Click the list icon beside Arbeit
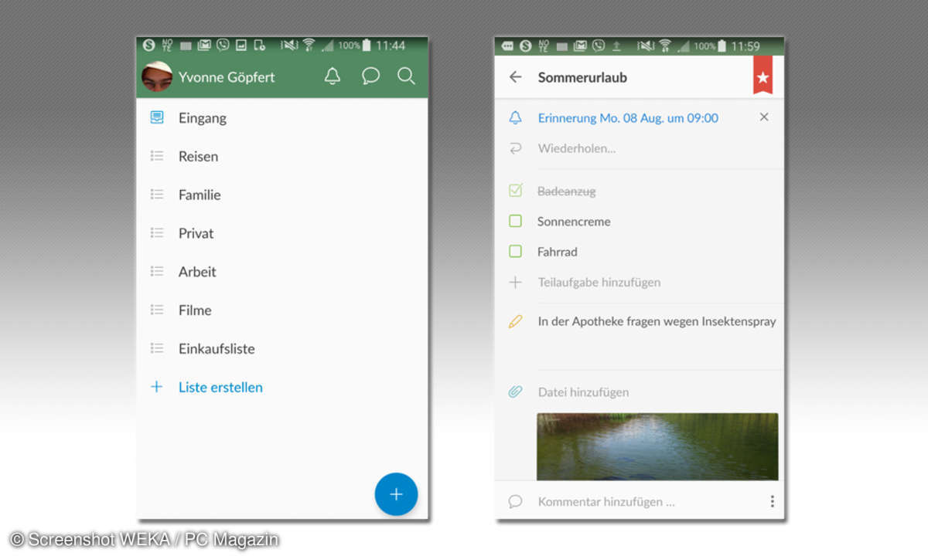 (157, 271)
